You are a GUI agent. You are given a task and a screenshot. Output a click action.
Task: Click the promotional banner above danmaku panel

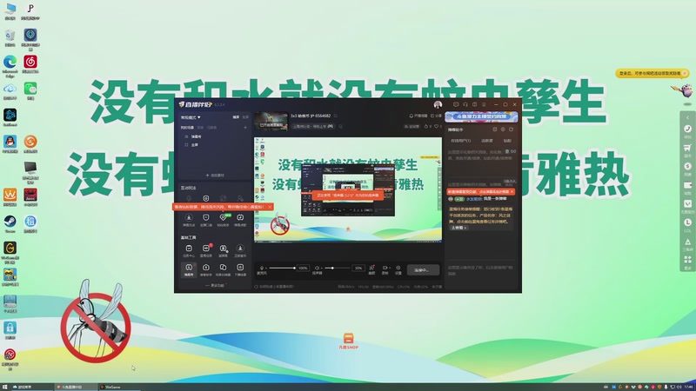[481, 117]
